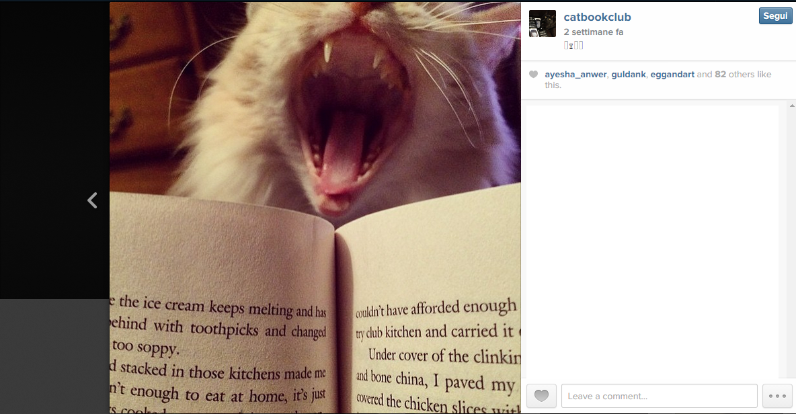This screenshot has height=414, width=796.
Task: Open catbookclub username link
Action: 597,17
